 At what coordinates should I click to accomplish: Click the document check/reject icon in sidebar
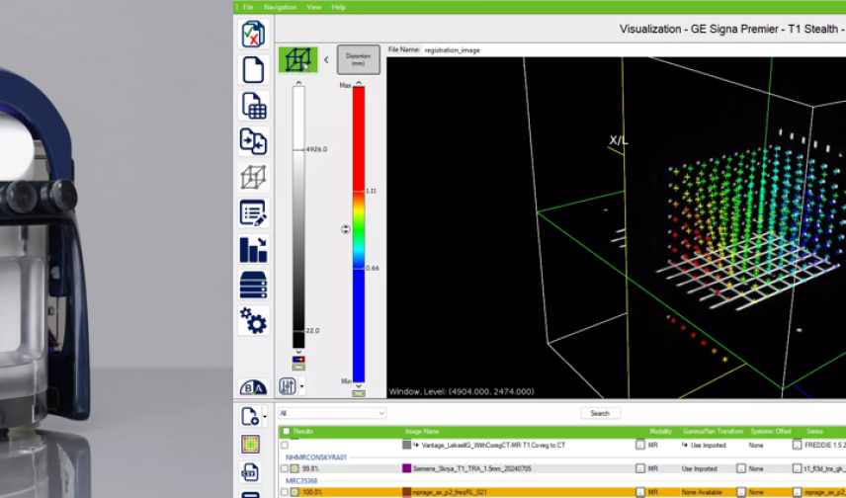(x=253, y=35)
